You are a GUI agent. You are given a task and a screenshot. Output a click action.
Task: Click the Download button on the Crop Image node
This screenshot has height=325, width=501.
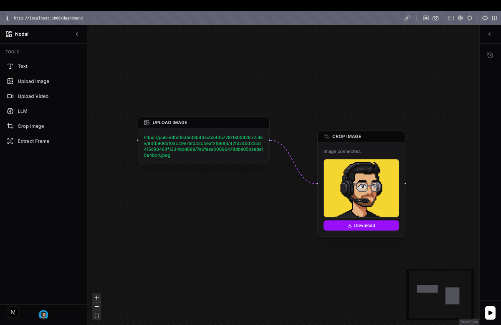pos(361,225)
